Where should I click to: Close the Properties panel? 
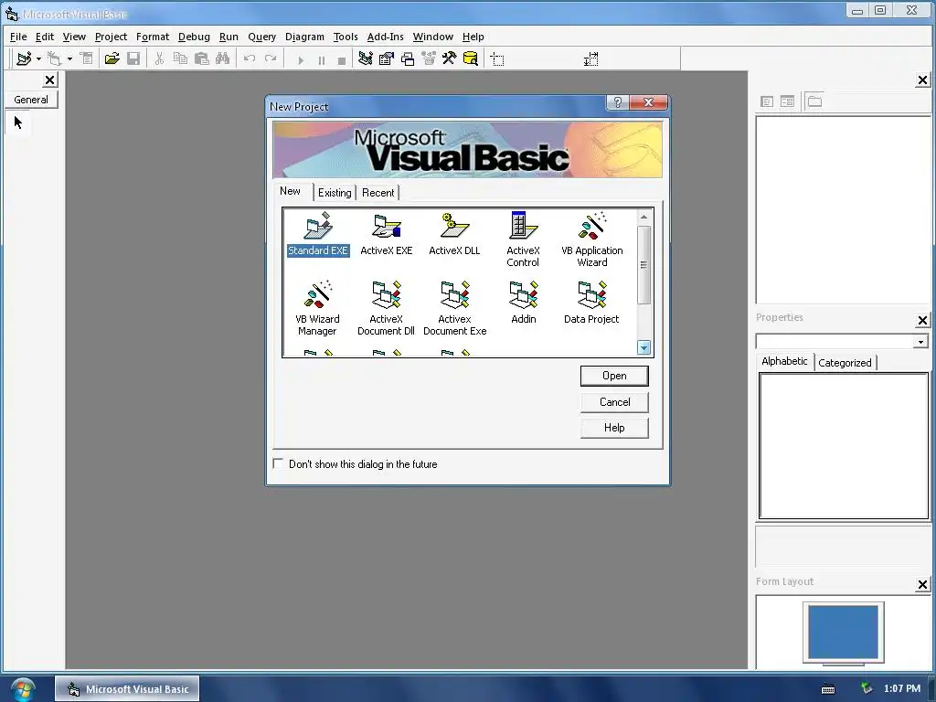922,321
